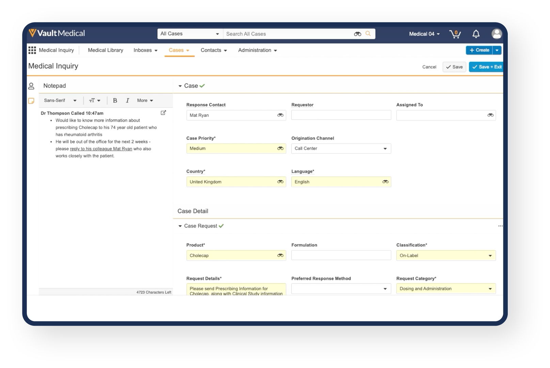This screenshot has height=368, width=550.
Task: Open the Sans-Serif font dropdown
Action: click(x=60, y=101)
